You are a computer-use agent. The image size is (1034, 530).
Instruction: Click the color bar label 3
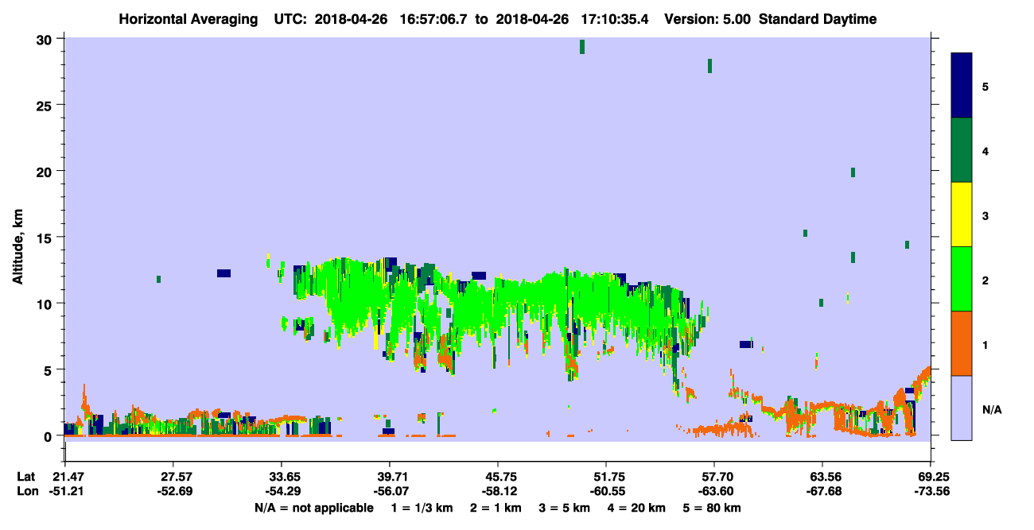(985, 215)
